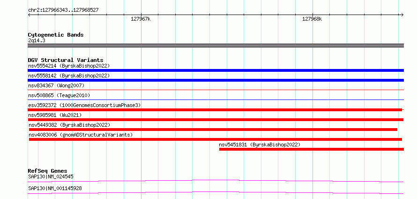Image resolution: width=417 pixels, height=199 pixels.
Task: Select the red bar for esv3592372
Action: click(x=215, y=110)
